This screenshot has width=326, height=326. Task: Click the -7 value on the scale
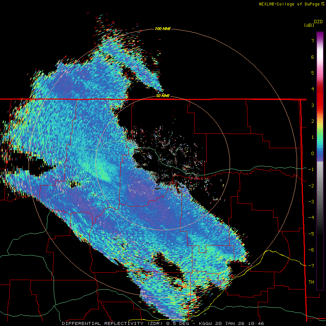click(x=311, y=266)
